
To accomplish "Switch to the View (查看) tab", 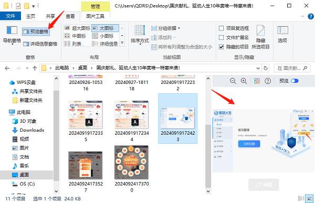I will [x=70, y=16].
